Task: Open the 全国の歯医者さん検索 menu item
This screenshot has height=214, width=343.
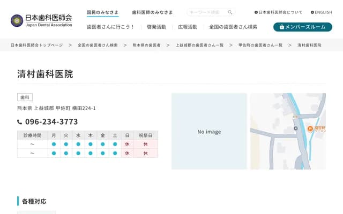Action: [x=233, y=27]
